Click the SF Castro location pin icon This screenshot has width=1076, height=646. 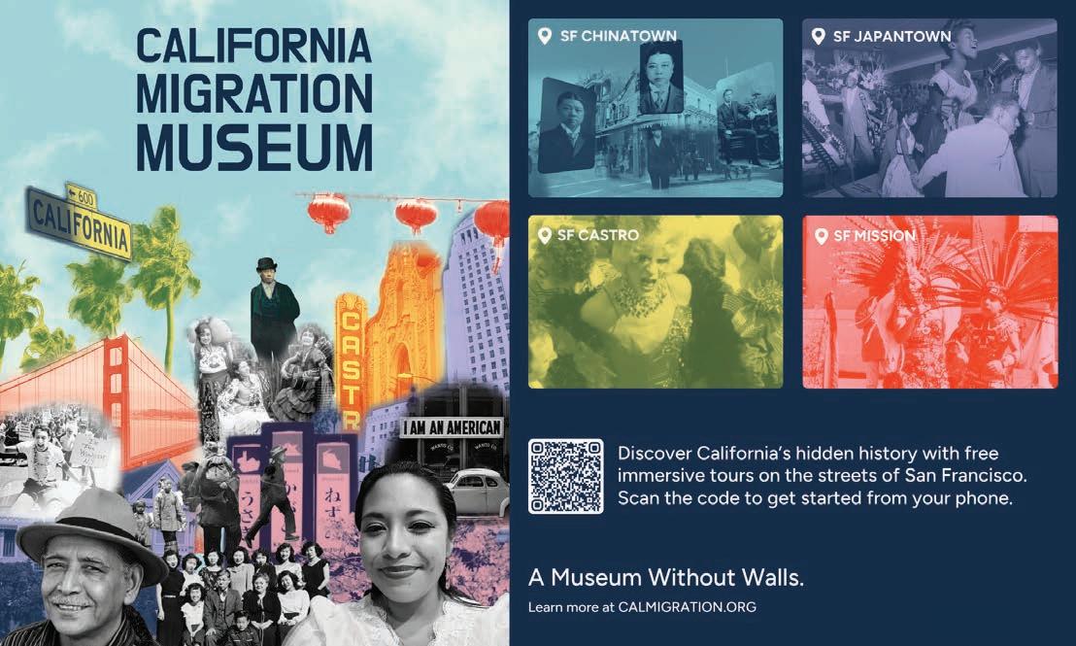545,235
